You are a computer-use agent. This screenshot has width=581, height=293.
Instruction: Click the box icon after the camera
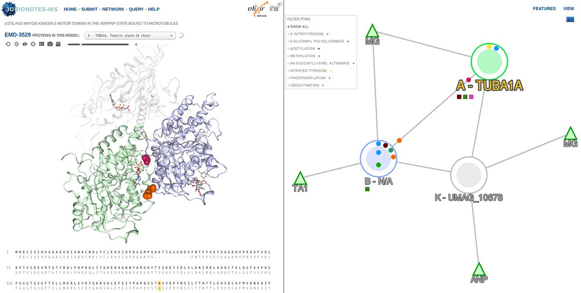[58, 44]
